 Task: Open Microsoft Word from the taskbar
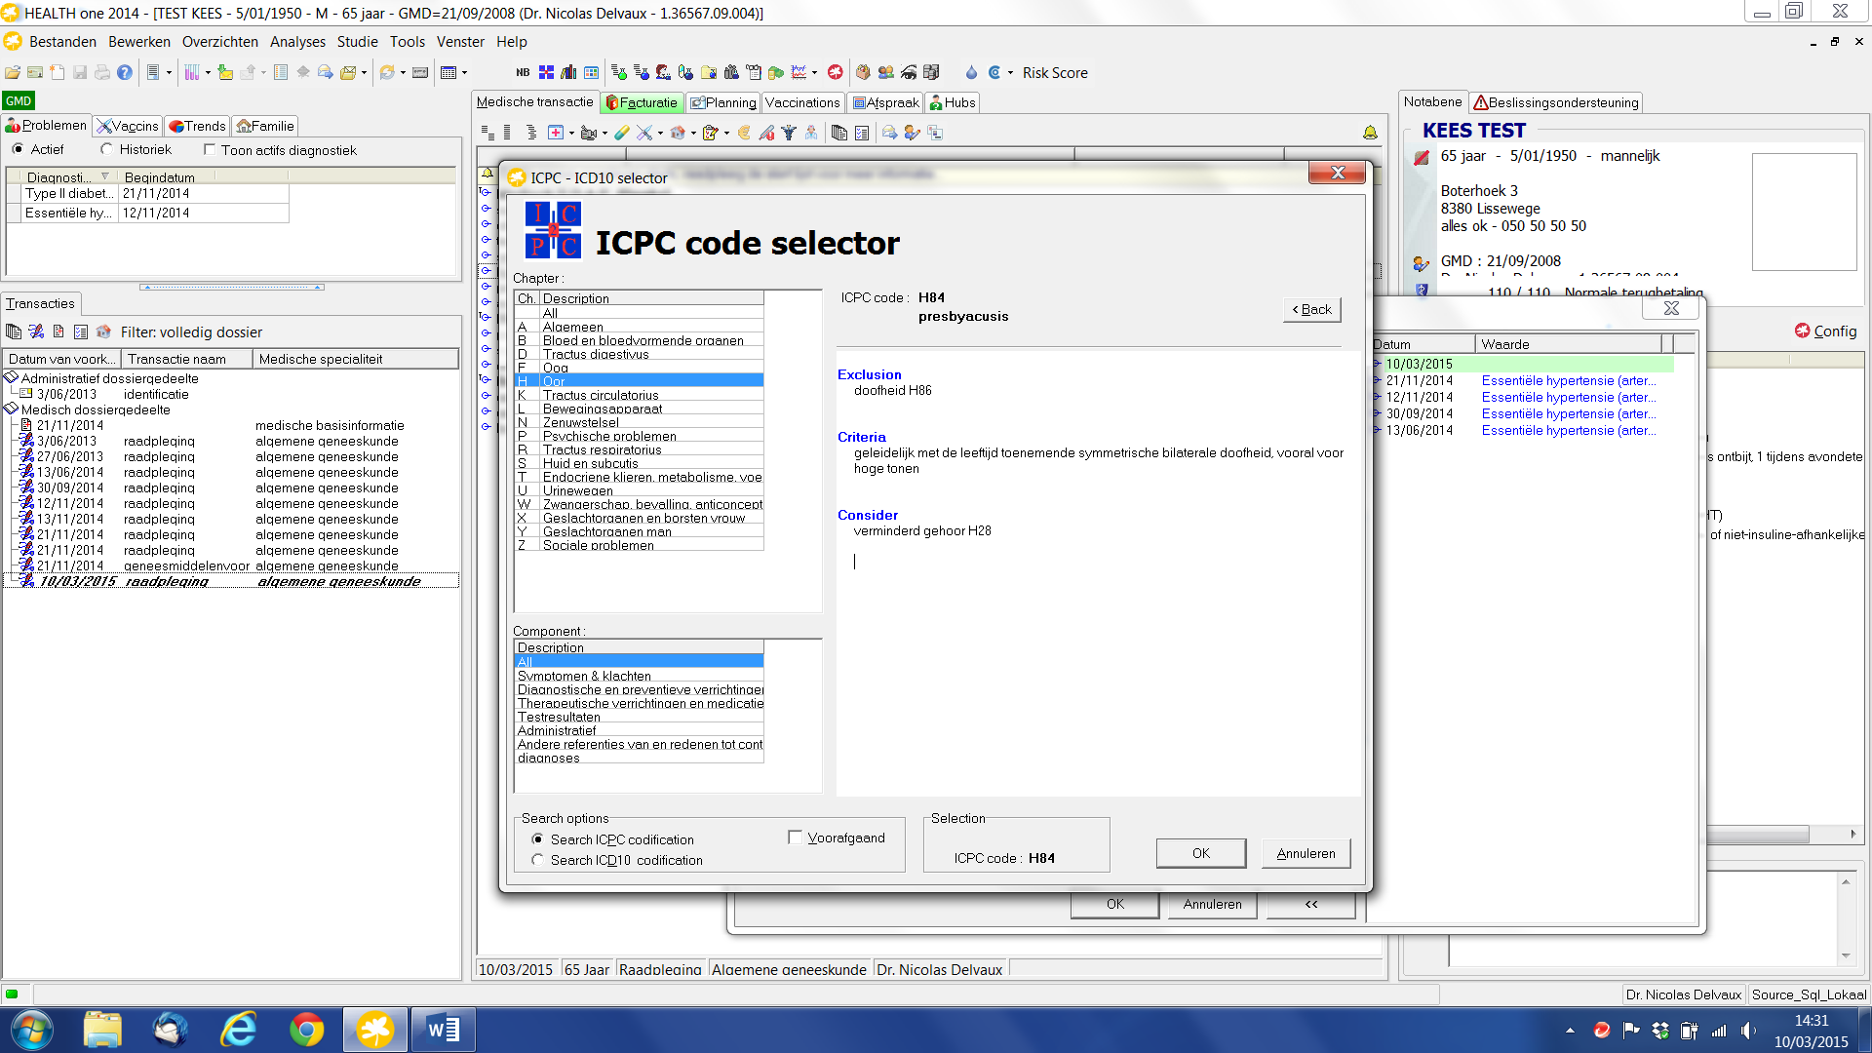tap(443, 1030)
